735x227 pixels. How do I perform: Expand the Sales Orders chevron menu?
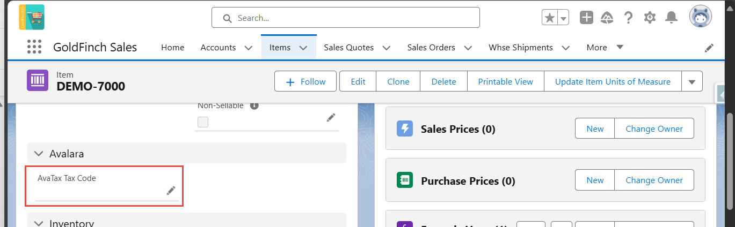(x=468, y=48)
